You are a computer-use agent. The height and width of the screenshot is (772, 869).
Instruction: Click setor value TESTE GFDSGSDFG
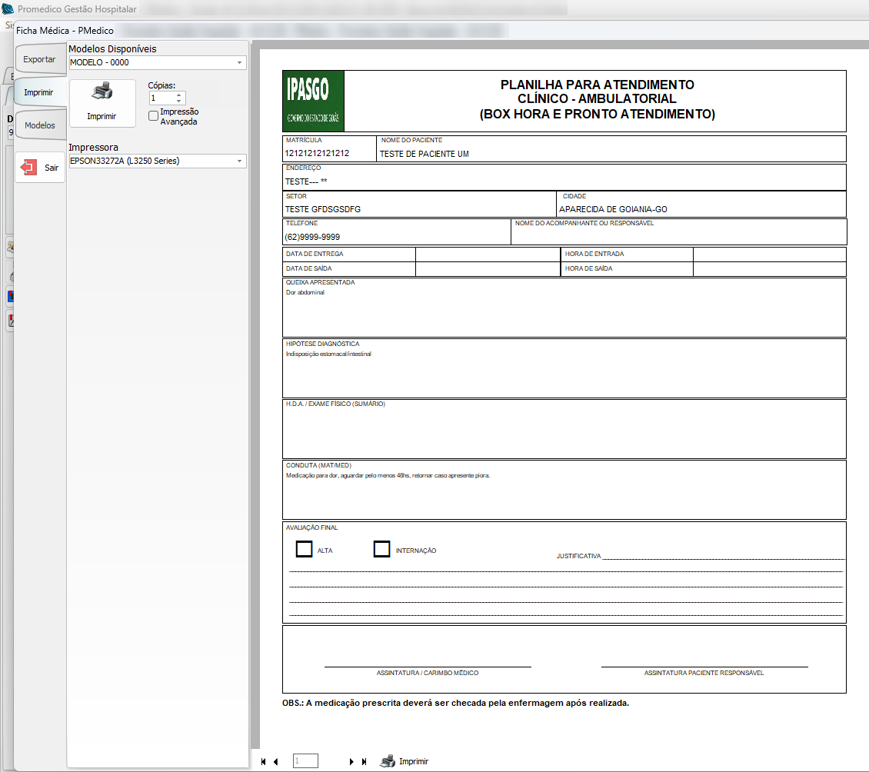point(322,209)
